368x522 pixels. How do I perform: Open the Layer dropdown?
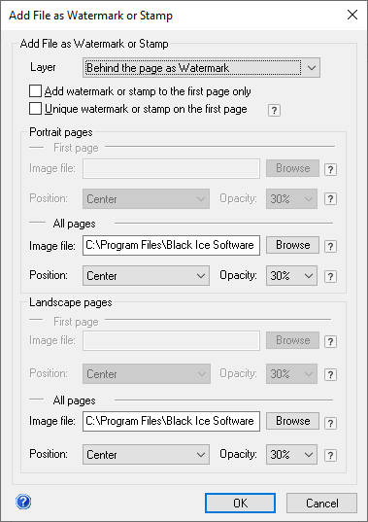coord(201,68)
